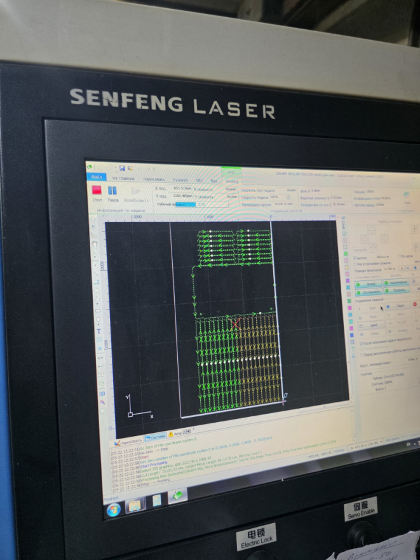
Task: Click the Продувка (Purge) button
Action: pos(395,290)
